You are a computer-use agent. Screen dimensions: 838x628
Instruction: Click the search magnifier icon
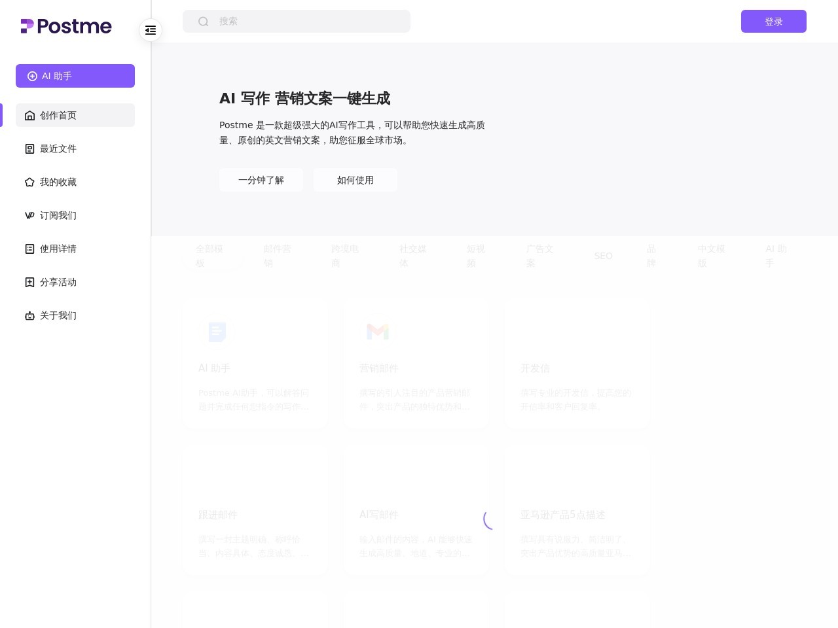point(204,22)
